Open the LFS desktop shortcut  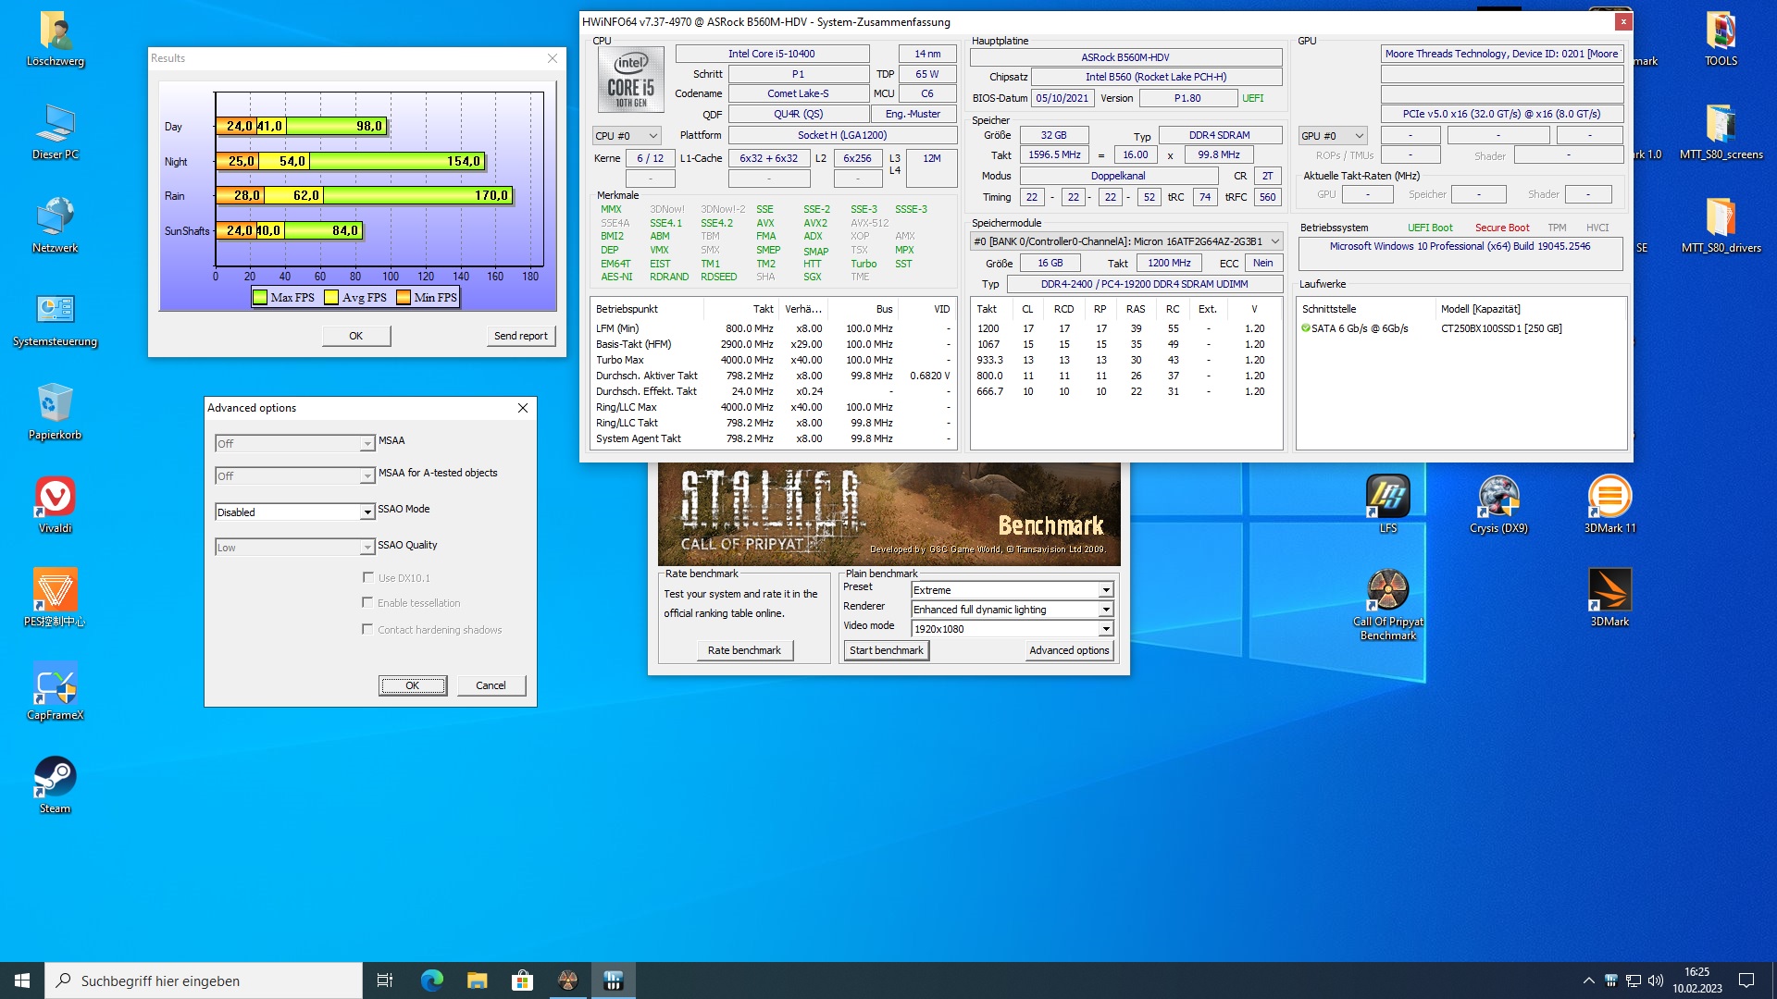tap(1387, 498)
